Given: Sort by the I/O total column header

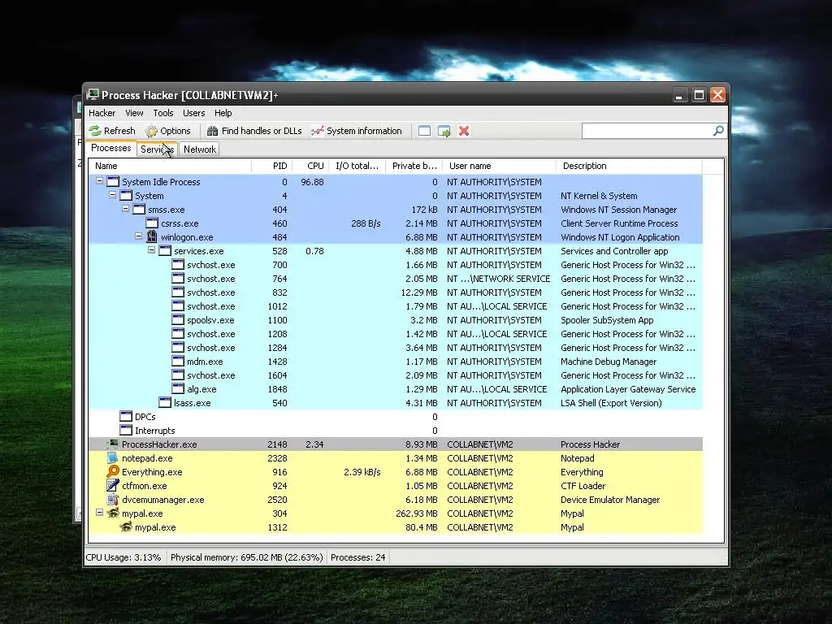Looking at the screenshot, I should [x=357, y=166].
